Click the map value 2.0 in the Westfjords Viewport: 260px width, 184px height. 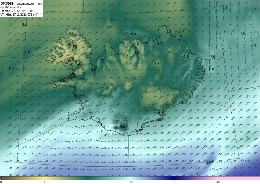pos(78,39)
